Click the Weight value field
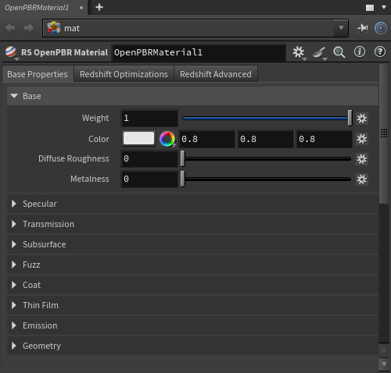The height and width of the screenshot is (373, 391). click(x=149, y=118)
